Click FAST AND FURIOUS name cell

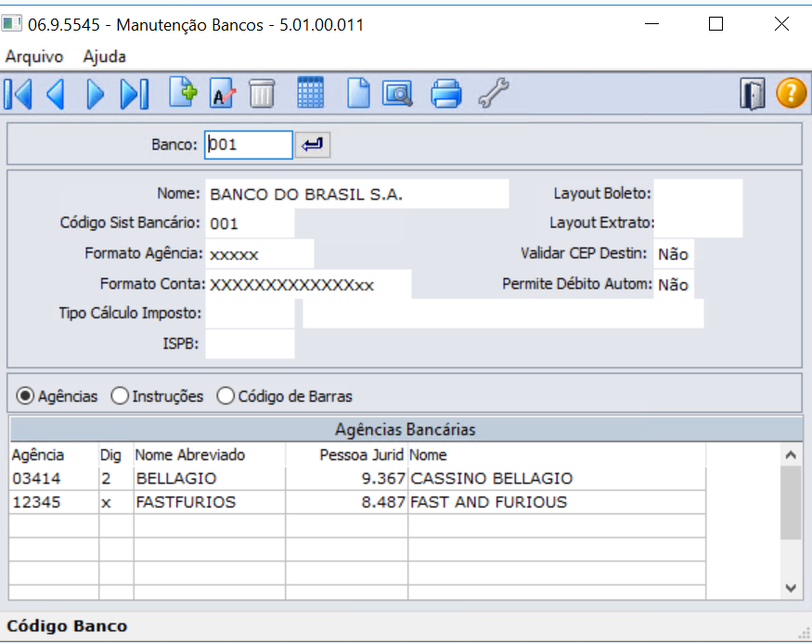pos(557,502)
